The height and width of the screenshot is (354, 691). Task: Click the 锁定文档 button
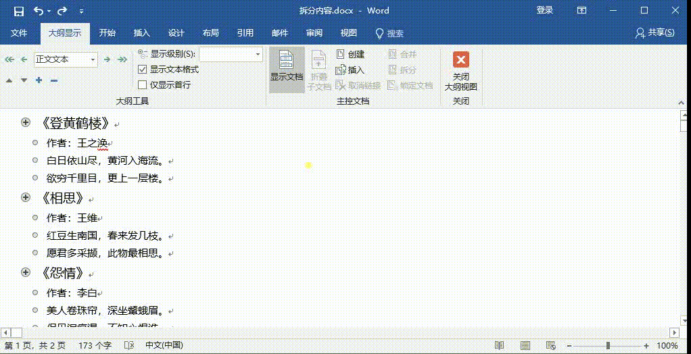point(410,85)
